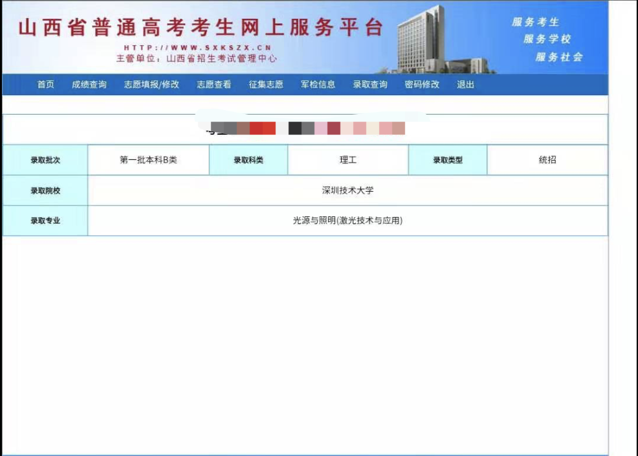The width and height of the screenshot is (638, 456).
Task: Select the 统招 cell value
Action: pyautogui.click(x=547, y=160)
